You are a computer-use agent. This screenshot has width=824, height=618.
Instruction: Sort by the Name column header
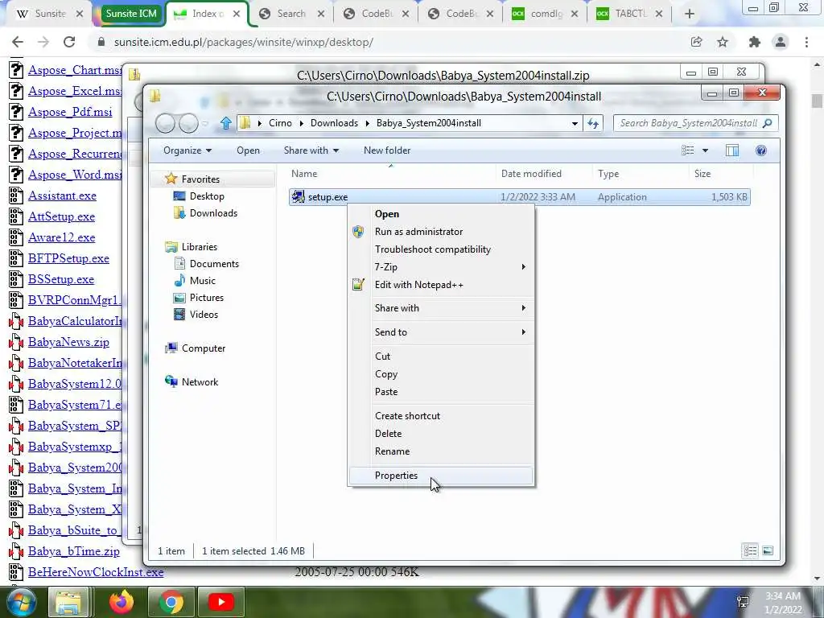coord(304,174)
